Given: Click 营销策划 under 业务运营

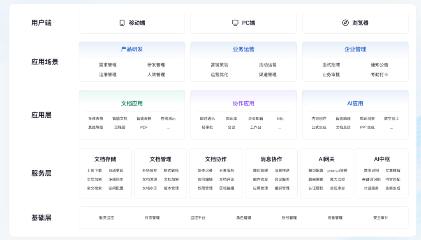Looking at the screenshot, I should [220, 64].
